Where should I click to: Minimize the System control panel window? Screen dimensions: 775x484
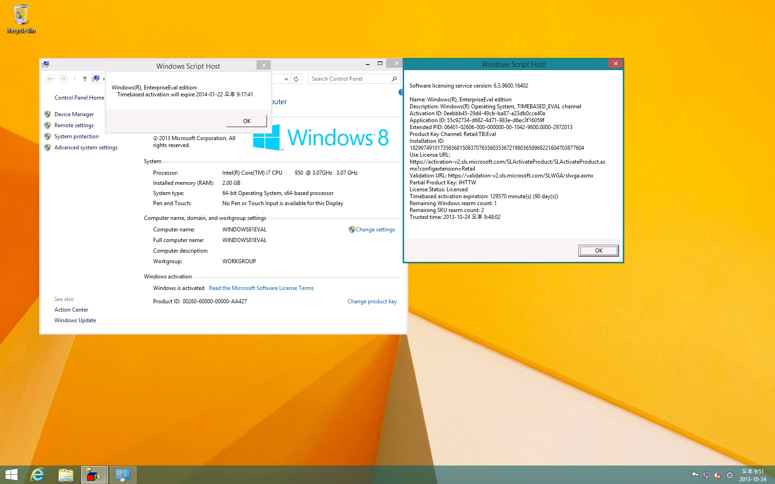tap(368, 64)
